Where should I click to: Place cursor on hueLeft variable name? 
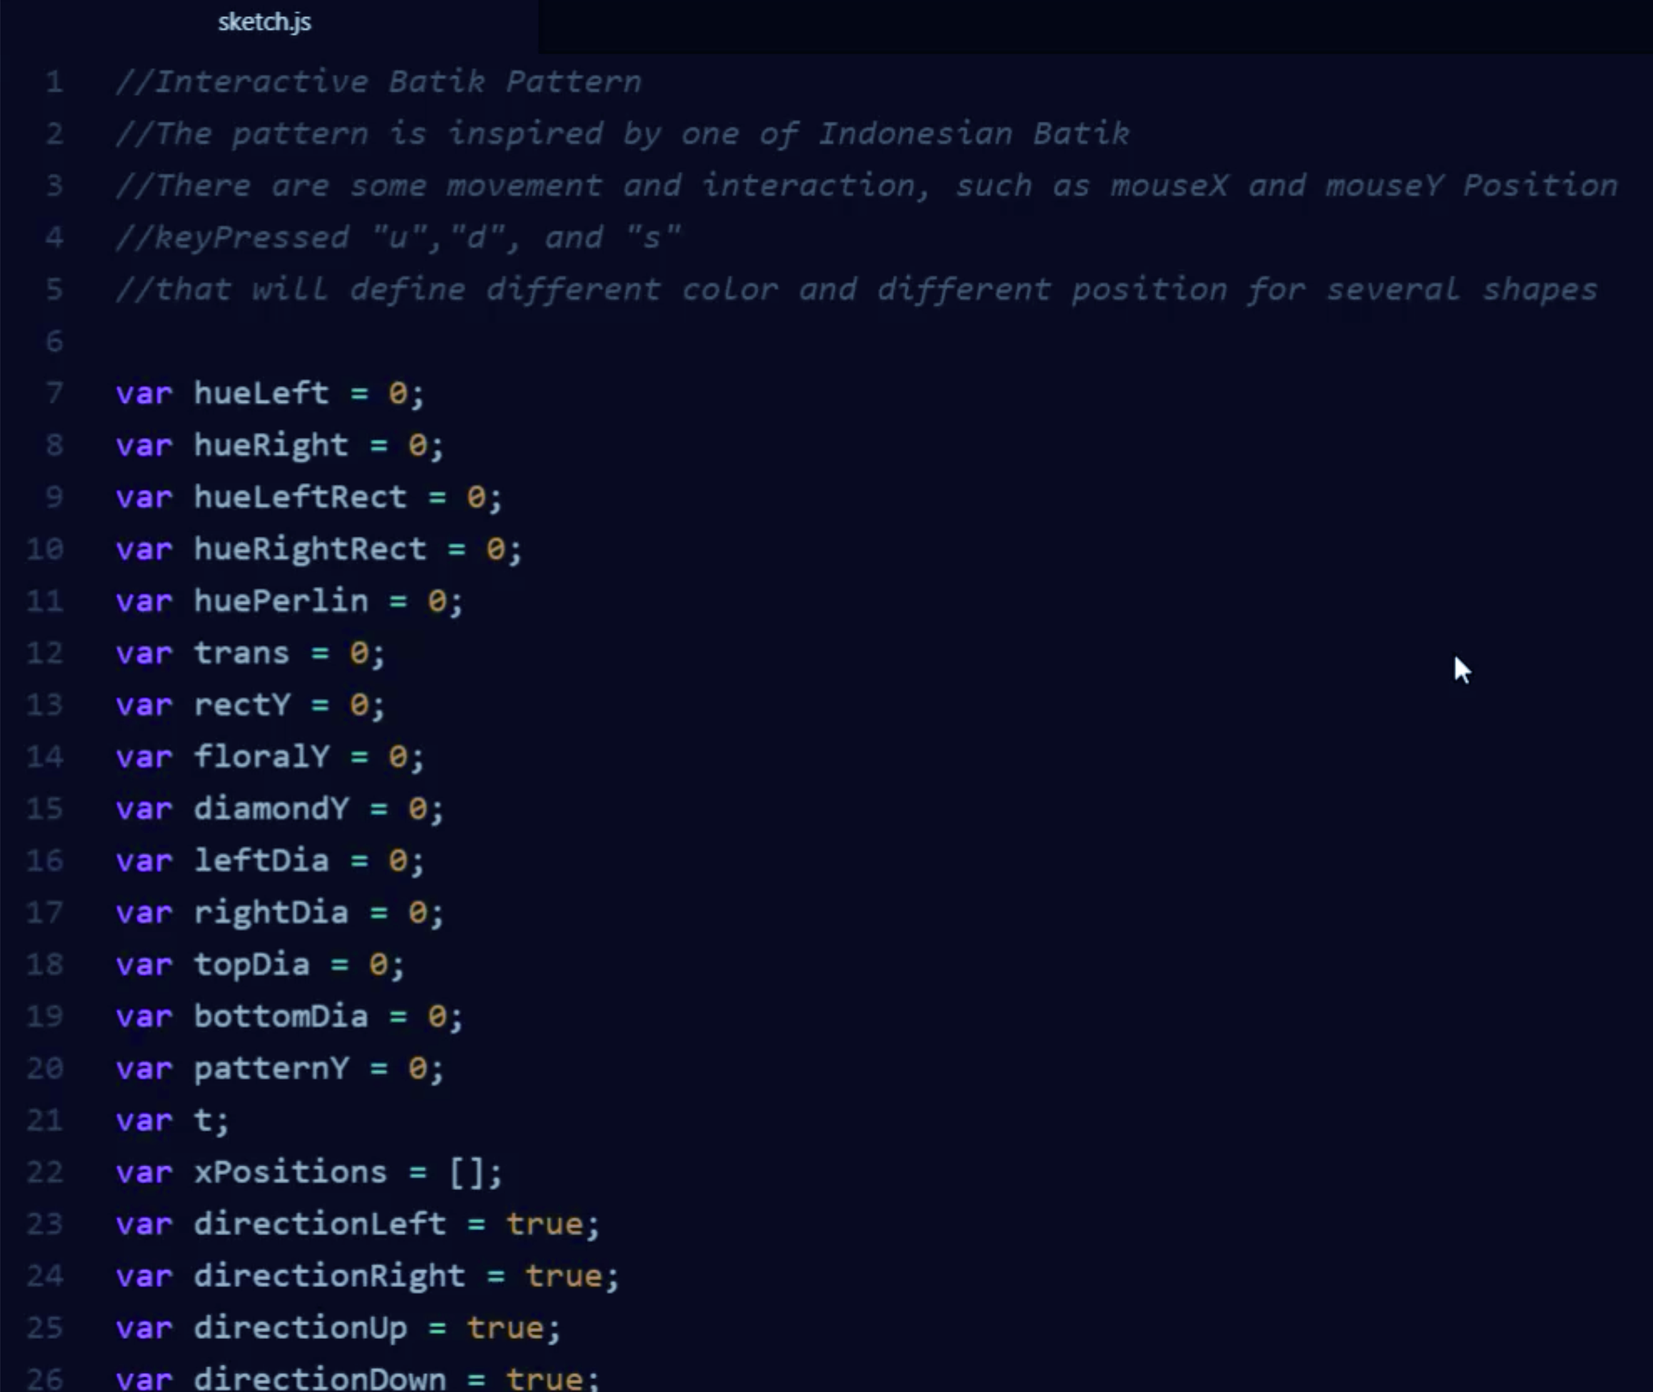click(x=261, y=393)
